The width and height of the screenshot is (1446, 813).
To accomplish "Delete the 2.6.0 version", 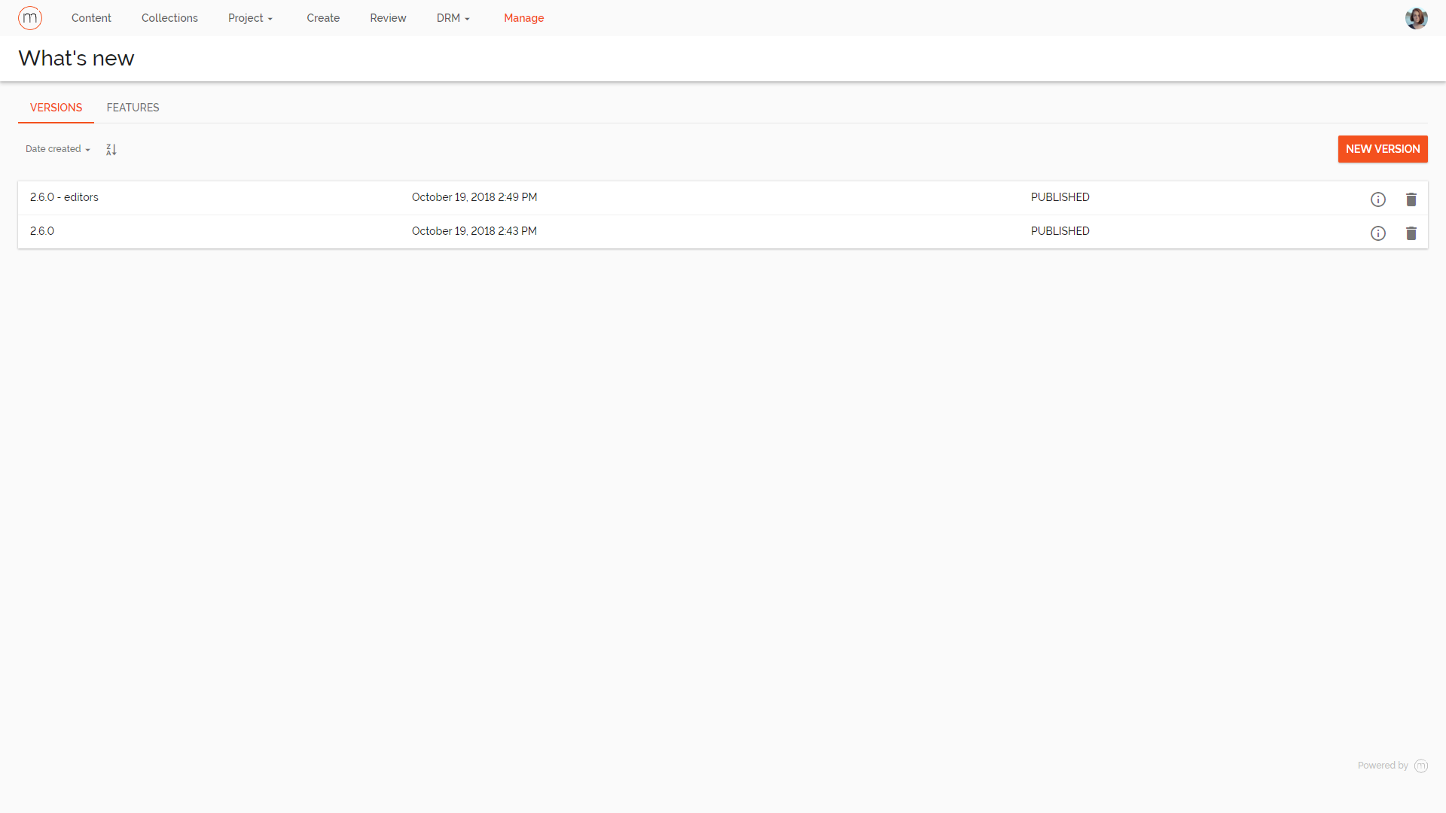I will pyautogui.click(x=1411, y=233).
